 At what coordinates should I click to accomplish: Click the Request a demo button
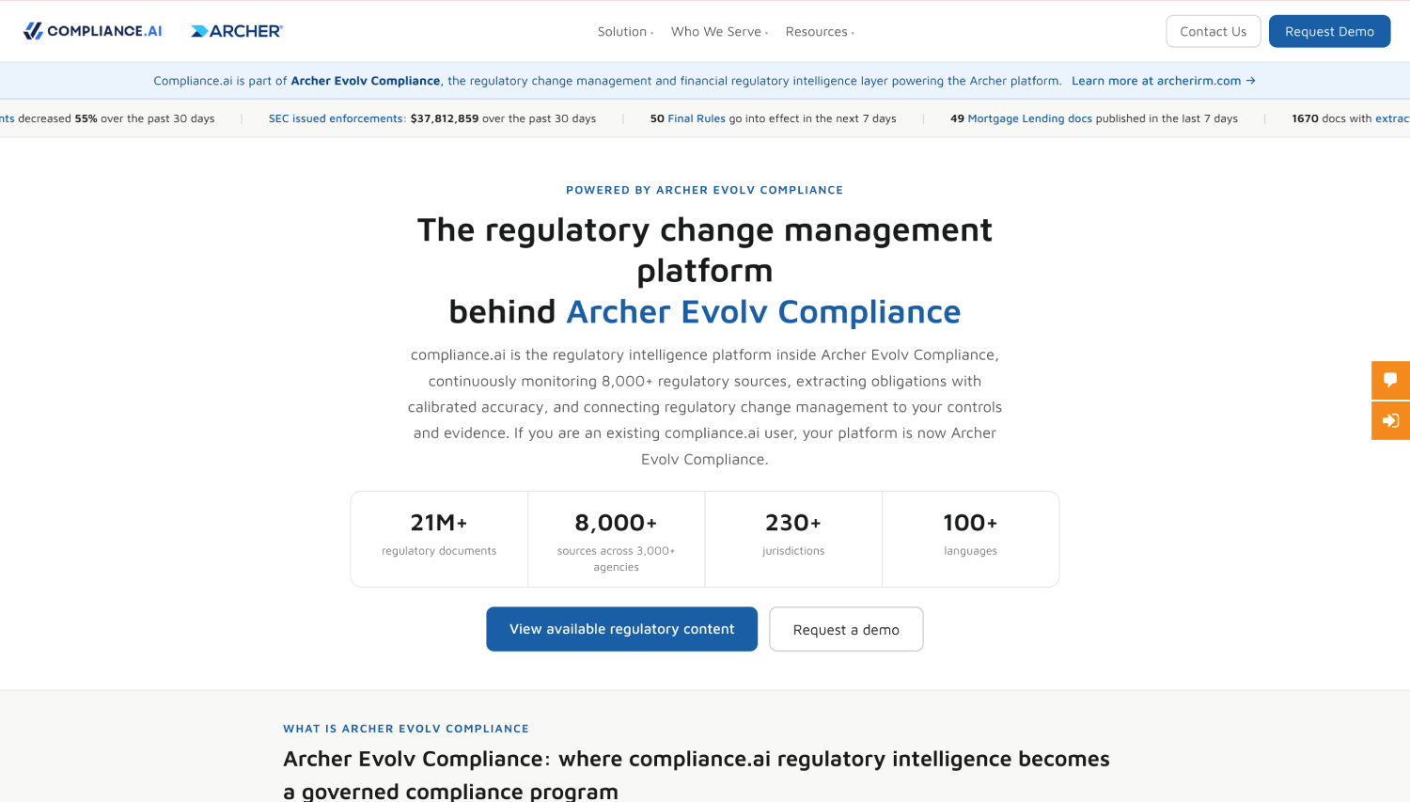point(846,629)
